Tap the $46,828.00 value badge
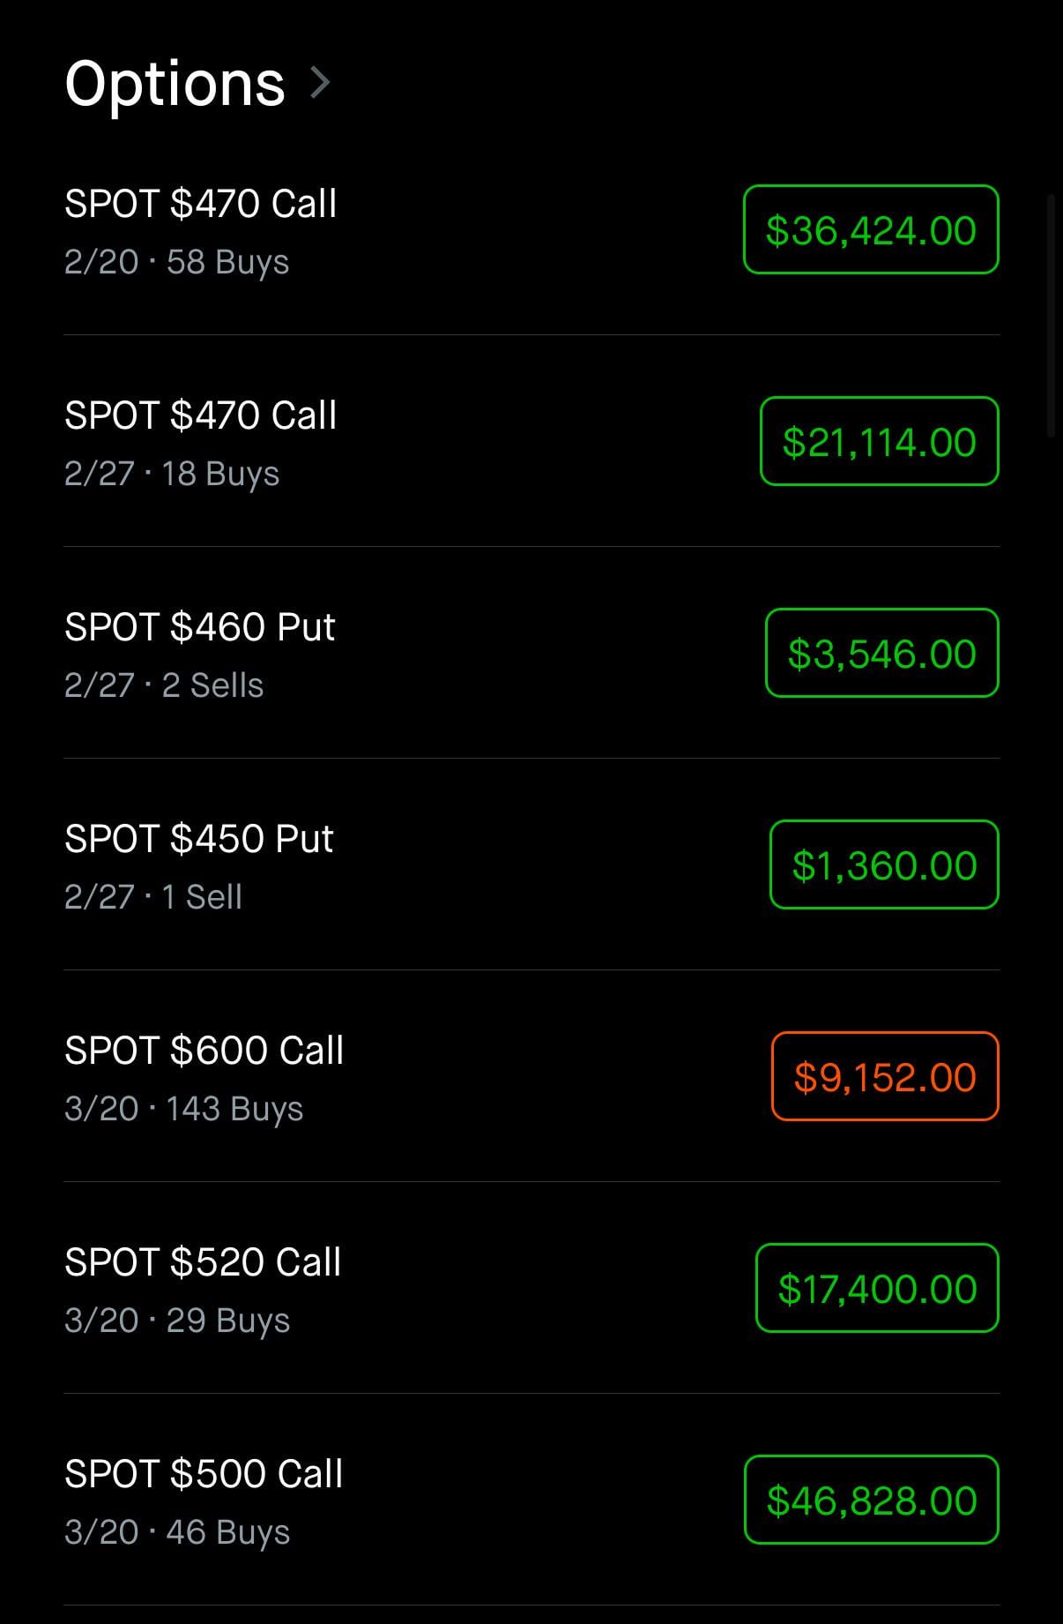 coord(871,1501)
